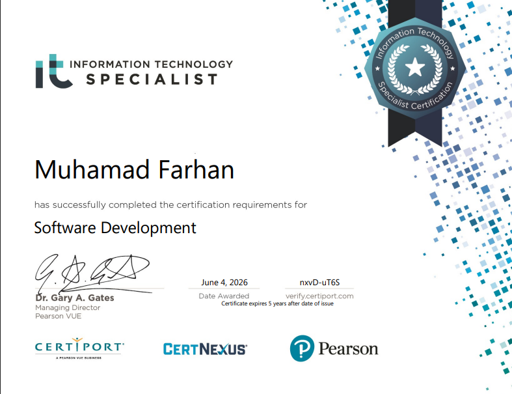Image resolution: width=512 pixels, height=394 pixels.
Task: Click the star in the badge center
Action: 415,67
